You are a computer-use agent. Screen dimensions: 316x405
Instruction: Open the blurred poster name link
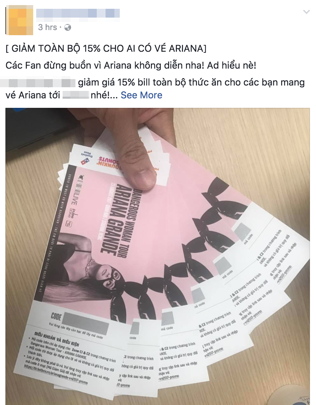point(78,13)
